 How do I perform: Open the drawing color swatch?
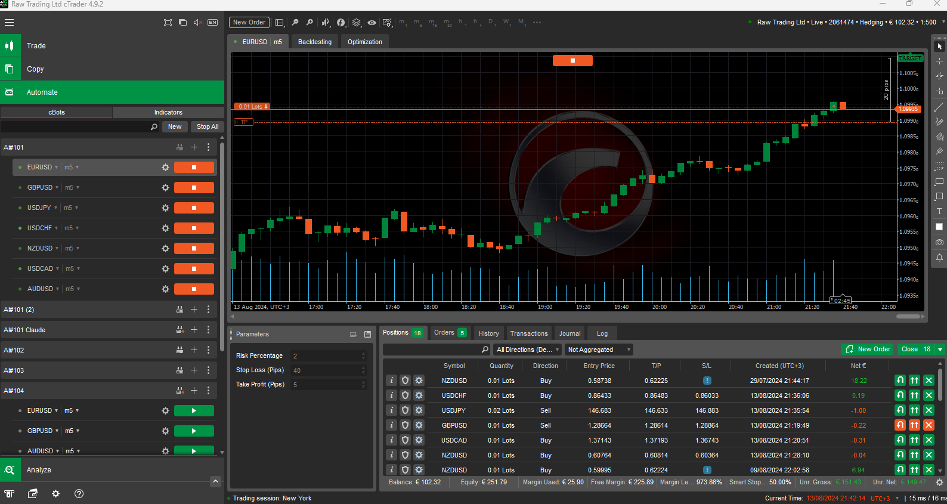tap(939, 227)
